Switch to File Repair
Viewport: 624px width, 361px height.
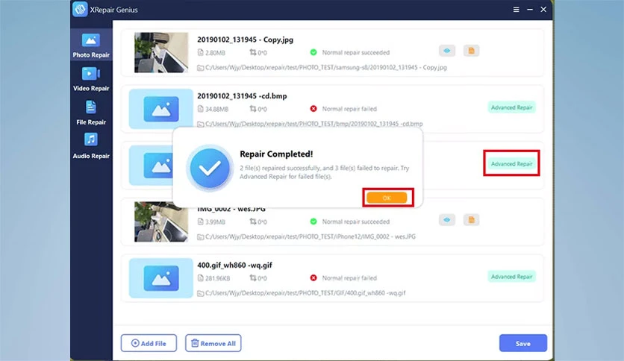91,113
